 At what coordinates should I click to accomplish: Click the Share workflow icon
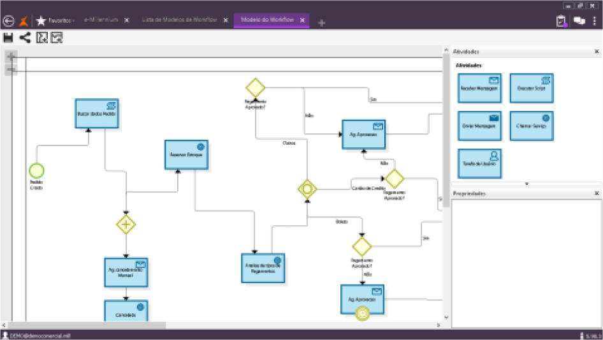[x=25, y=38]
